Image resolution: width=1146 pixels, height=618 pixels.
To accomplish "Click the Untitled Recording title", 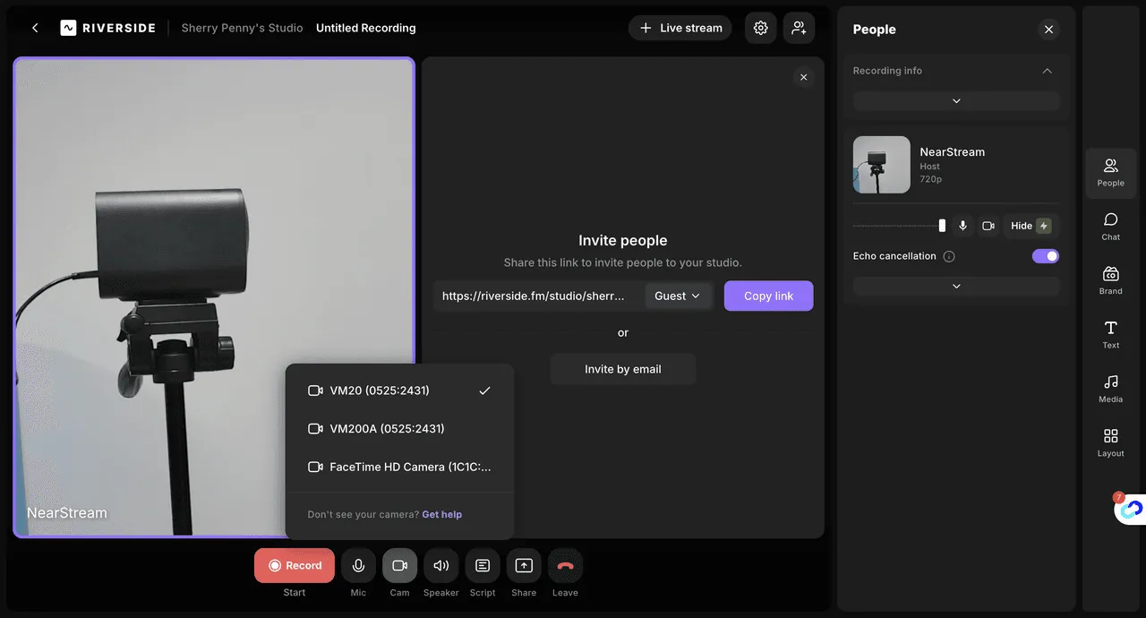I will (x=366, y=28).
